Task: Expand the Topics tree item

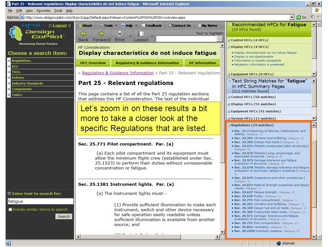Action: (9, 95)
